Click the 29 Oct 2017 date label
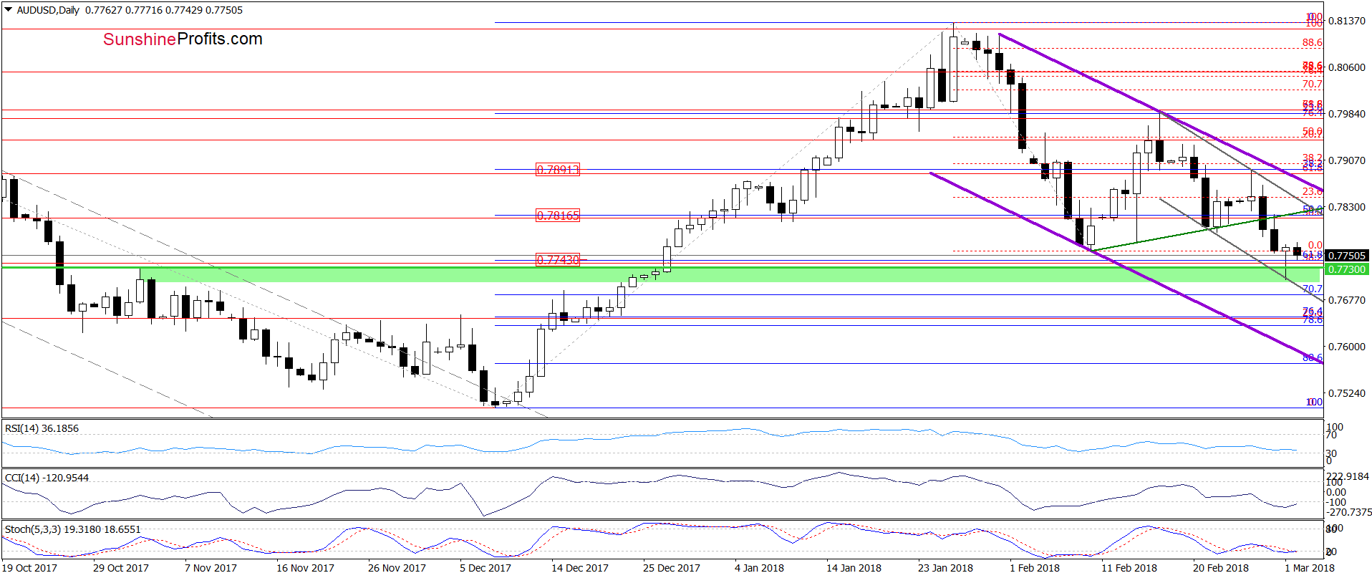This screenshot has height=578, width=1372. (121, 568)
